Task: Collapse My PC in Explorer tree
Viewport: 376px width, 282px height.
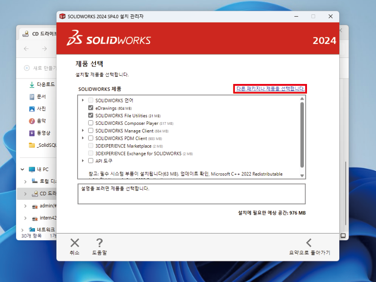Action: pos(22,169)
